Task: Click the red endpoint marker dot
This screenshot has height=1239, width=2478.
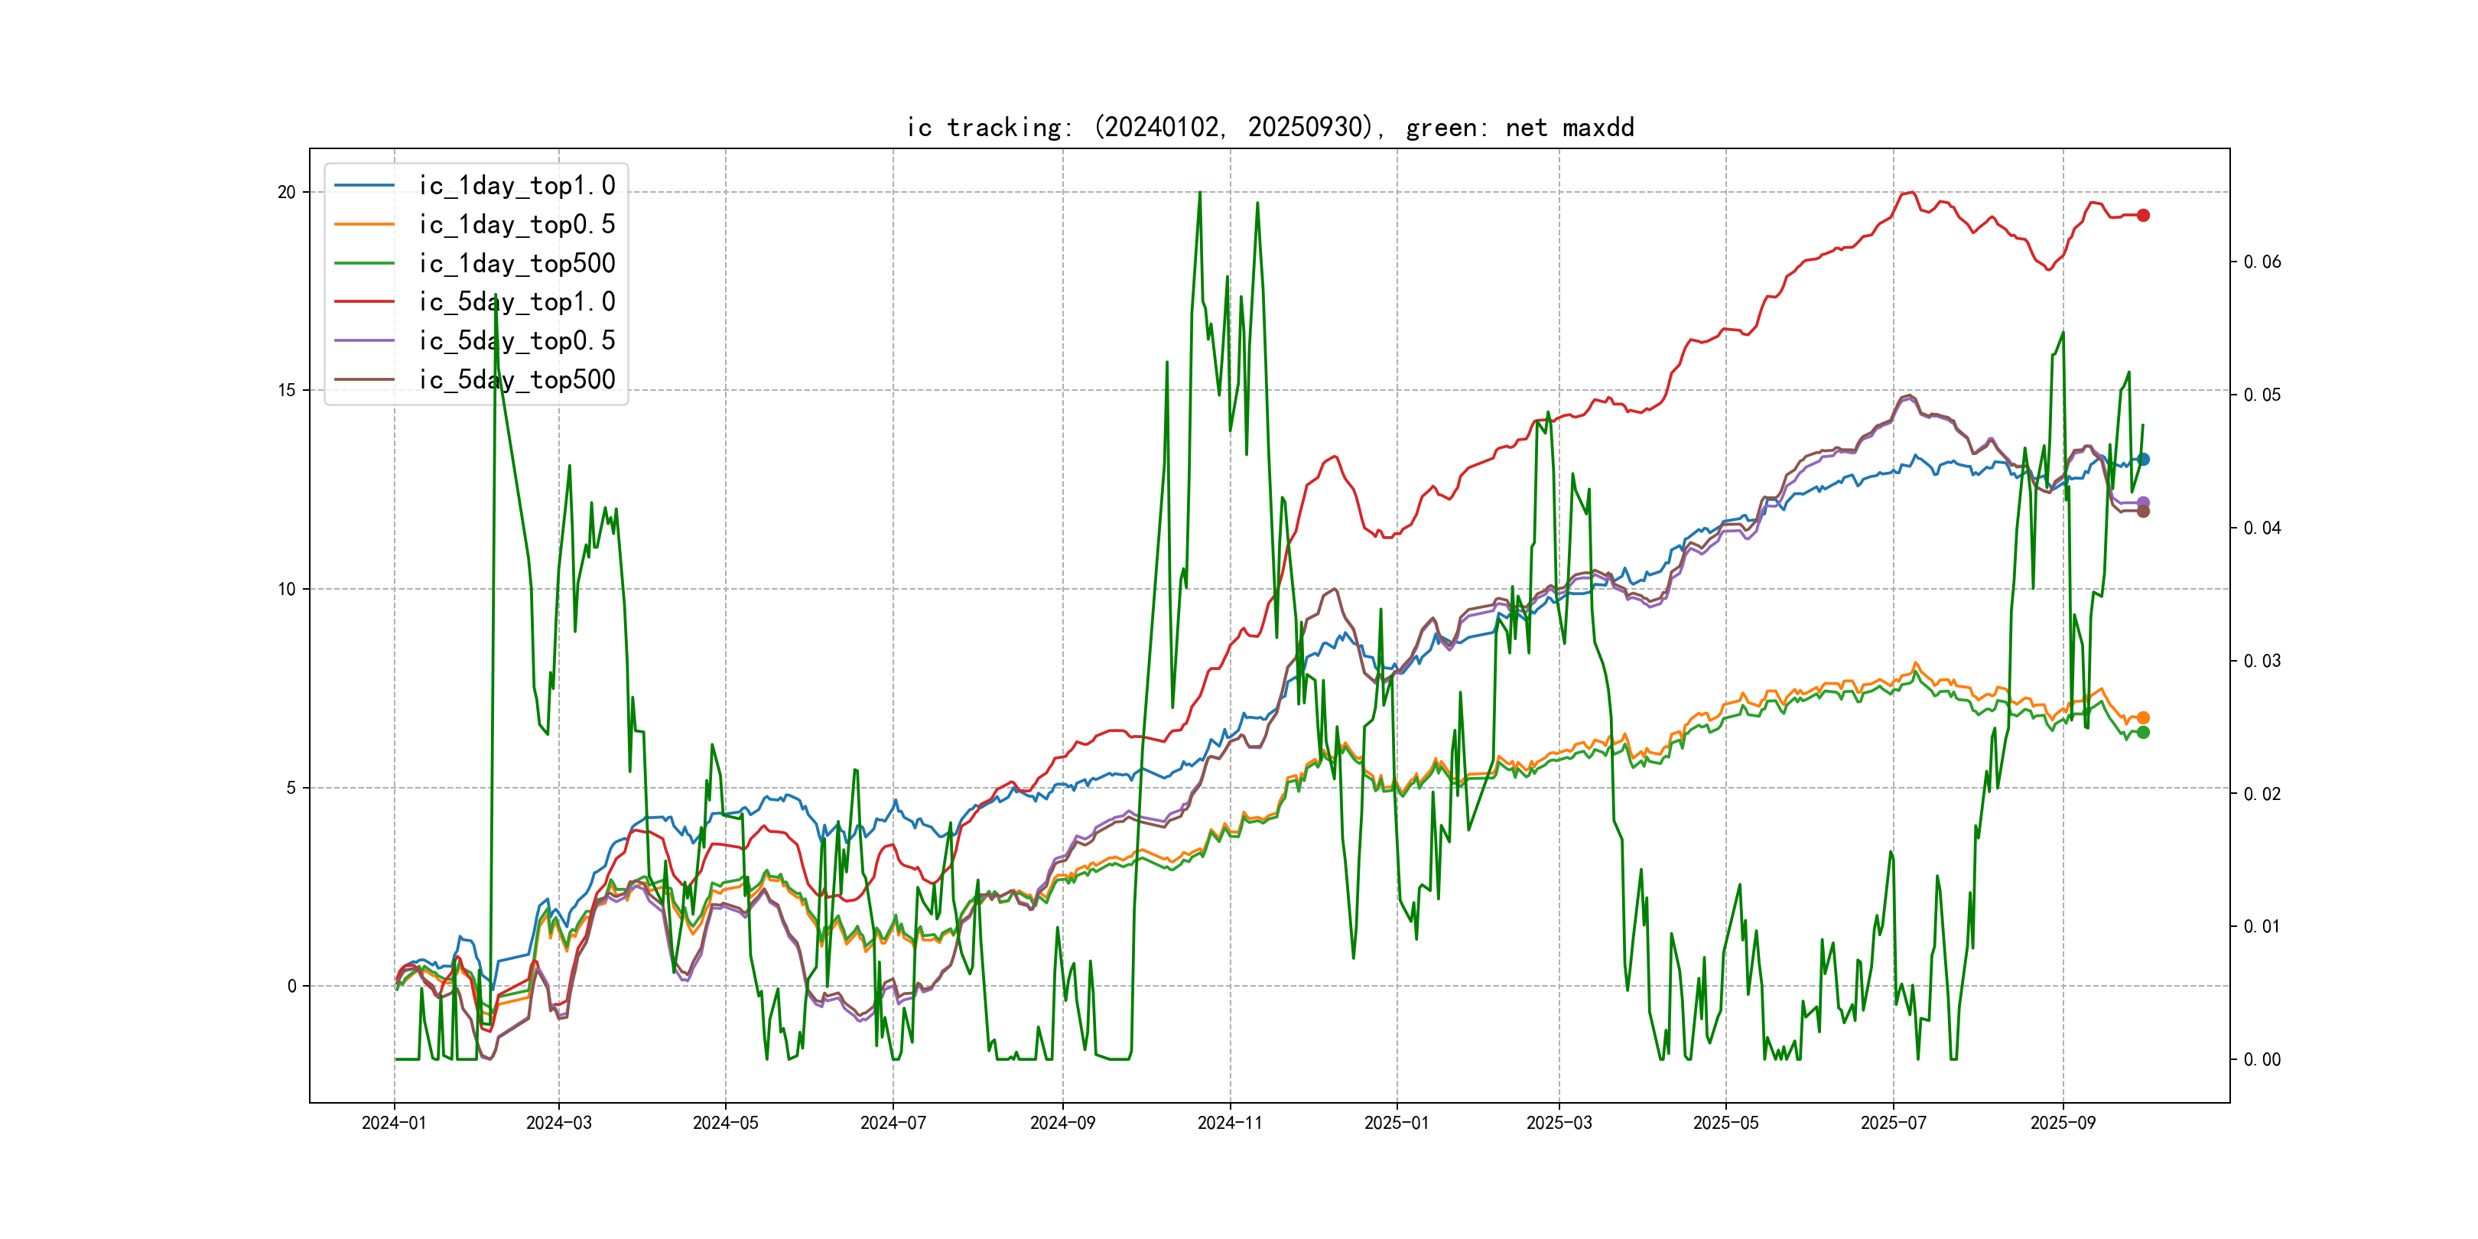Action: click(2143, 216)
